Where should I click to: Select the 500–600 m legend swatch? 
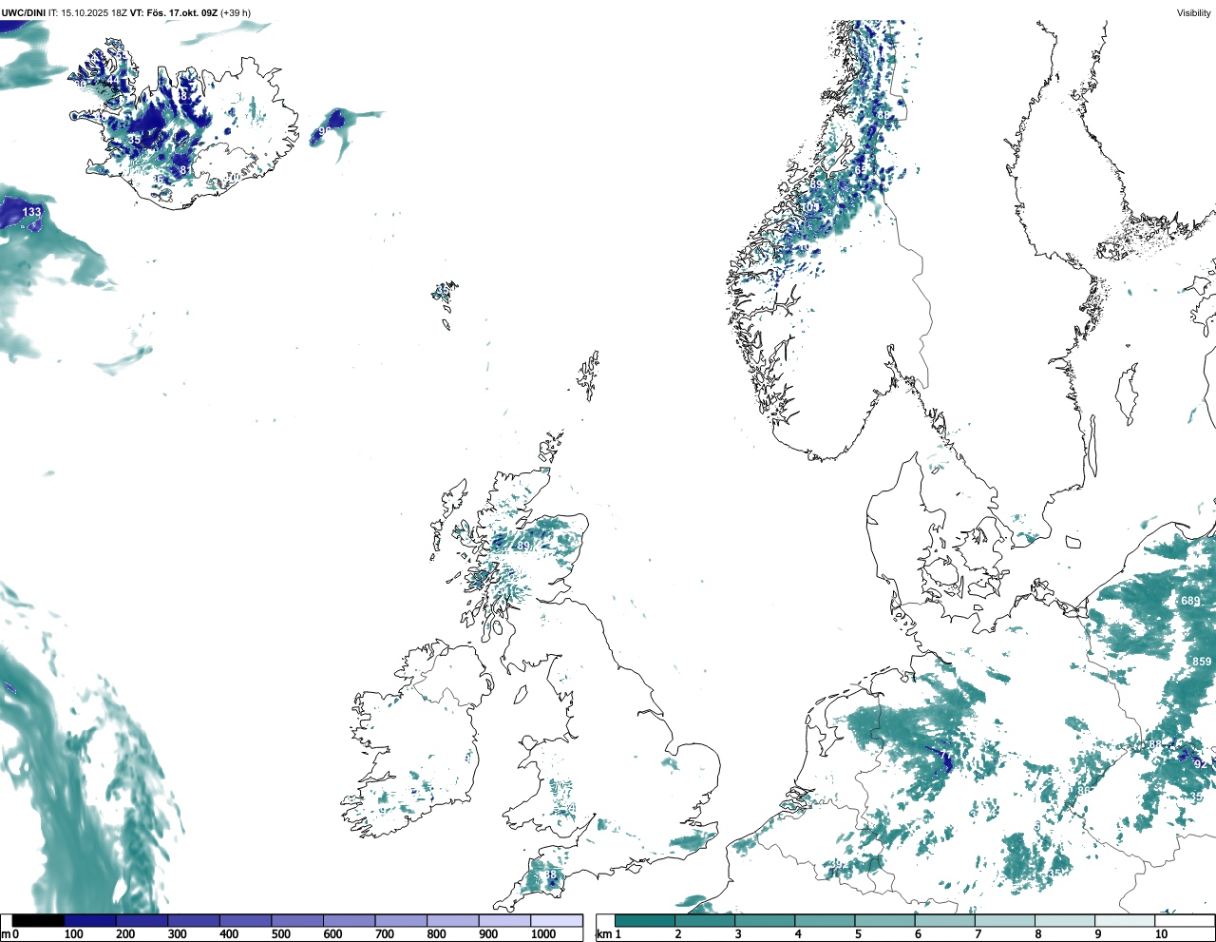(x=297, y=920)
